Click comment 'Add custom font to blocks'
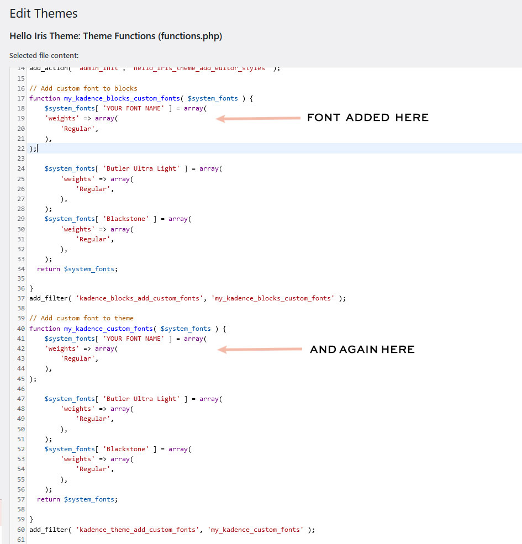This screenshot has width=522, height=544. pos(83,88)
